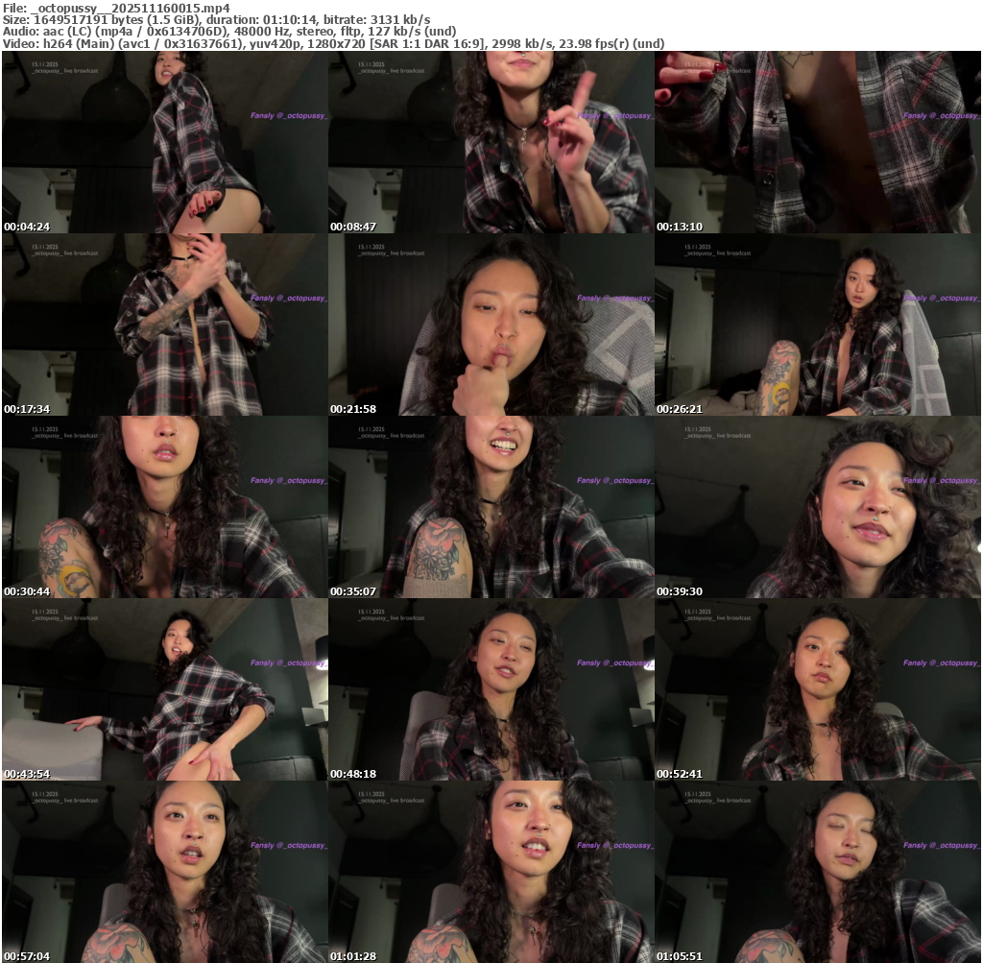Pick the thumbnail marked 01:05:51

tap(818, 872)
